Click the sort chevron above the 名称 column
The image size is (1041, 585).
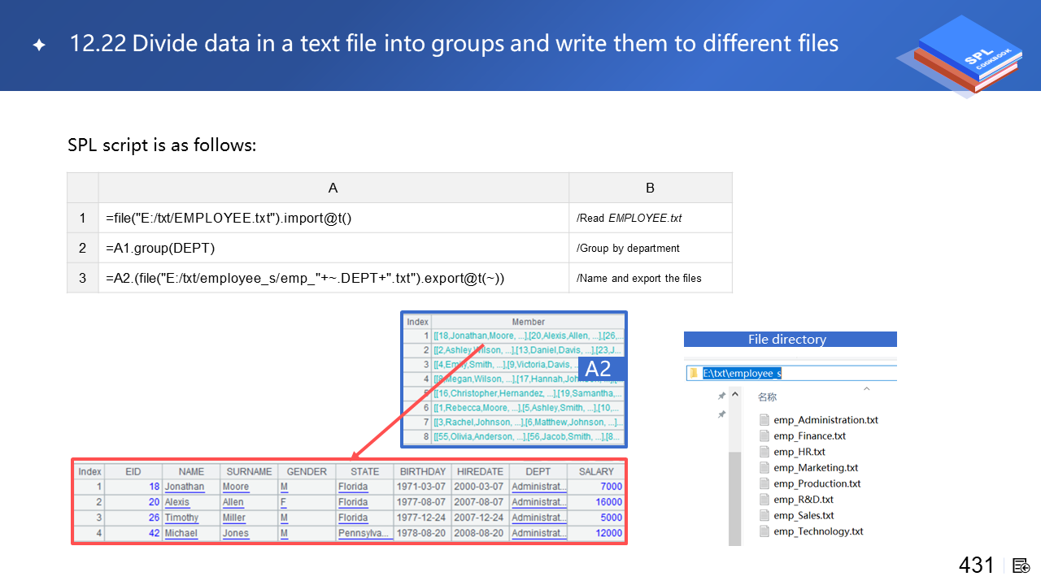pyautogui.click(x=866, y=388)
